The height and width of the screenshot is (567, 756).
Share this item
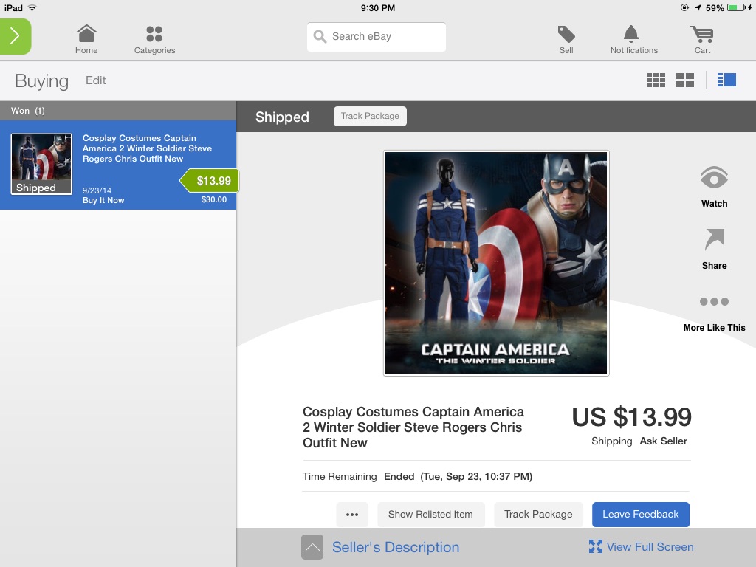714,249
